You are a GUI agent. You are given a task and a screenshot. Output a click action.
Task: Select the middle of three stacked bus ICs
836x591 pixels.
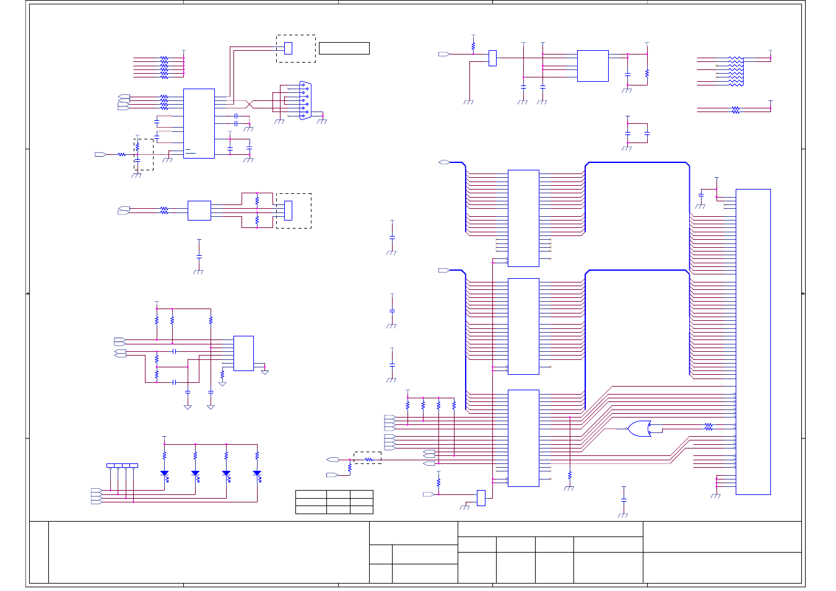pos(523,326)
